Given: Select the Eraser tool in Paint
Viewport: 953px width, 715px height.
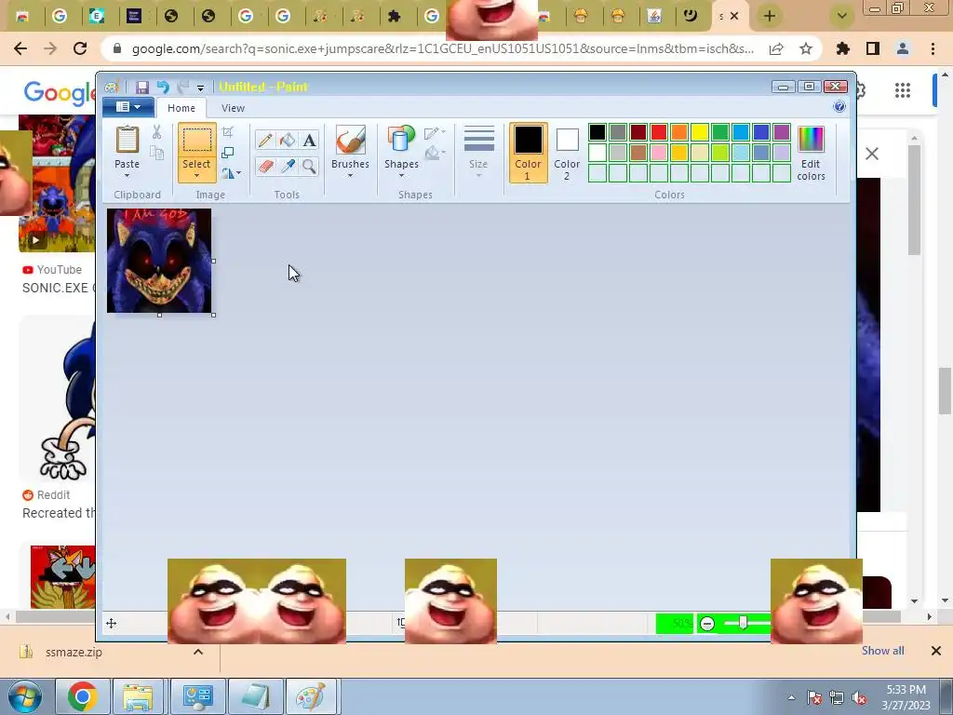Looking at the screenshot, I should [265, 166].
